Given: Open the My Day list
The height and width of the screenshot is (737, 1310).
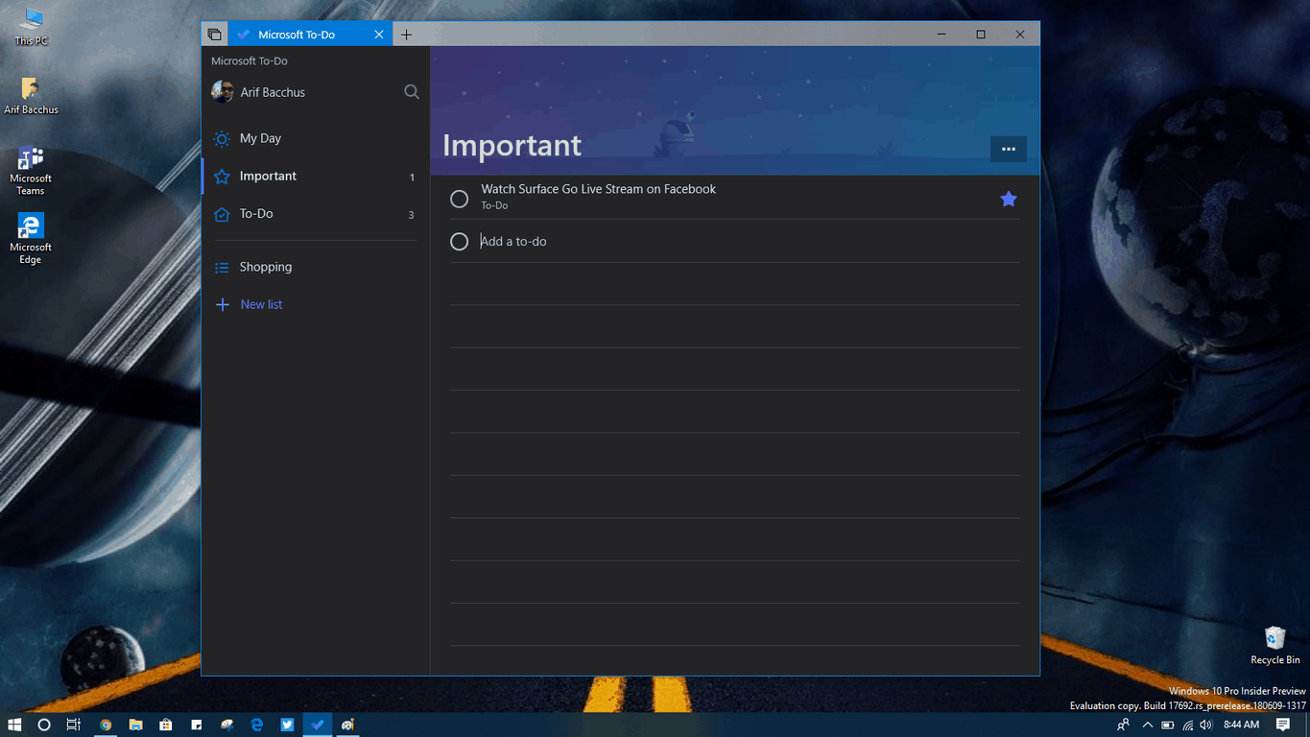Looking at the screenshot, I should click(260, 138).
